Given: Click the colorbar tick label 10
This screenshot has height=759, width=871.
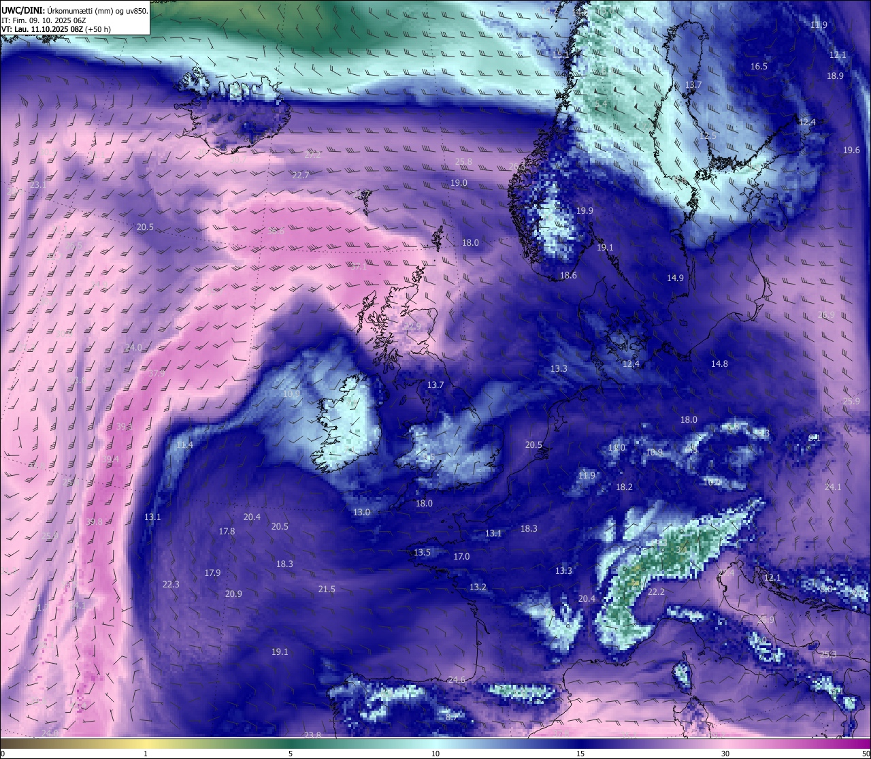Looking at the screenshot, I should [x=435, y=754].
